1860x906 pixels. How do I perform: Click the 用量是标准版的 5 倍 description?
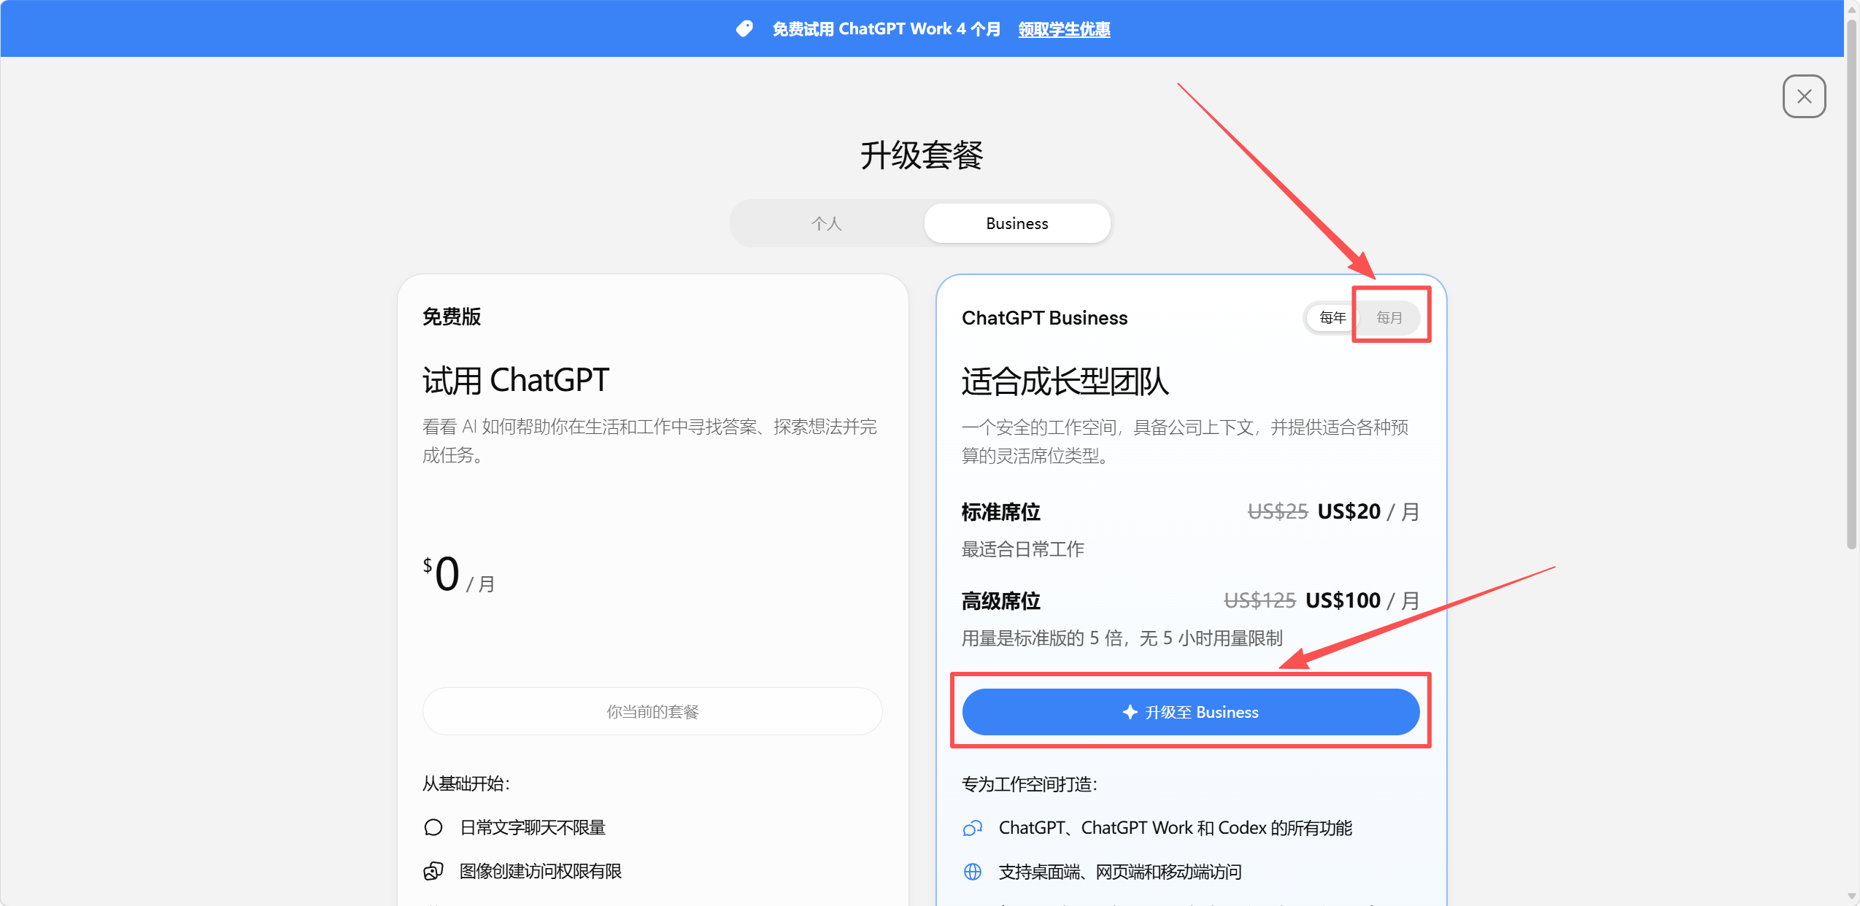1122,638
